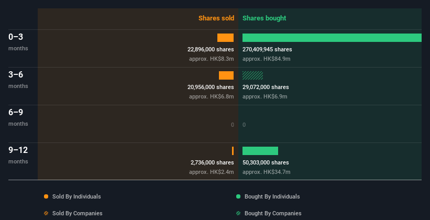Click the 0–3 months green bought bar
This screenshot has height=220, width=430.
click(x=332, y=38)
